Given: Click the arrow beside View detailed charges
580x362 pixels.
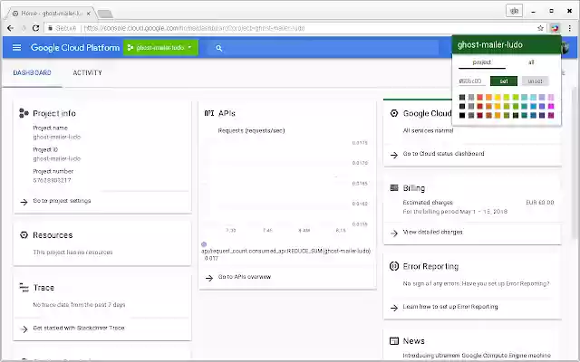Looking at the screenshot, I should click(394, 233).
